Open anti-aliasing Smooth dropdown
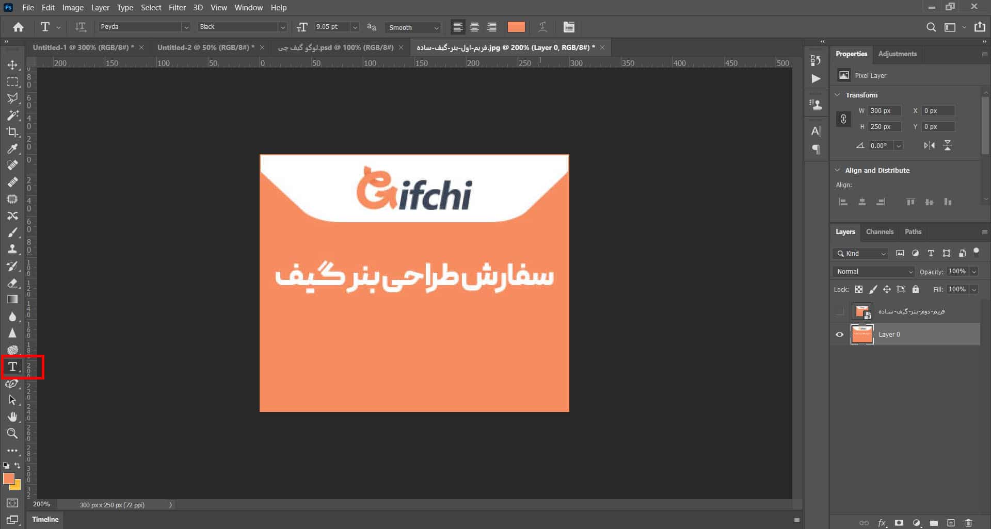991x529 pixels. tap(413, 27)
